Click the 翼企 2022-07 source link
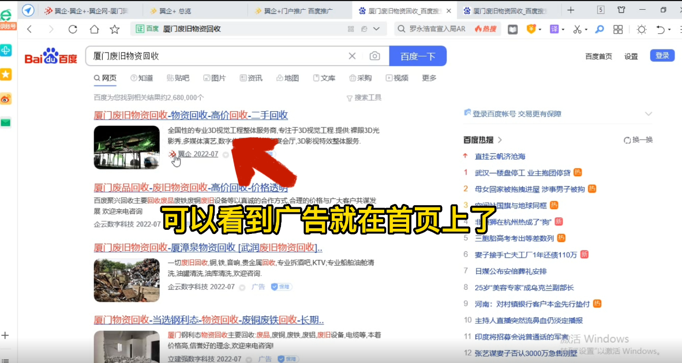 tap(198, 154)
